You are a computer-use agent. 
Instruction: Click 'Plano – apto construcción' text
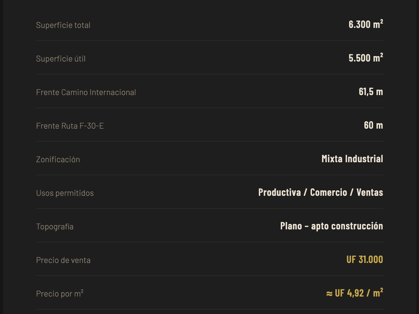point(331,226)
